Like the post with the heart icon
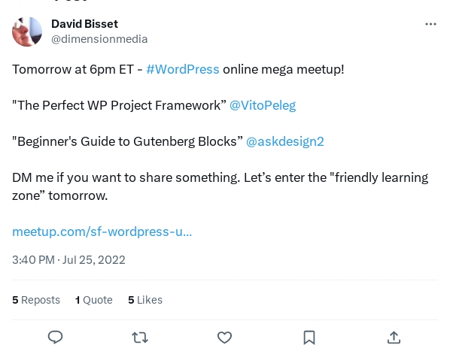The height and width of the screenshot is (348, 450). 224,337
